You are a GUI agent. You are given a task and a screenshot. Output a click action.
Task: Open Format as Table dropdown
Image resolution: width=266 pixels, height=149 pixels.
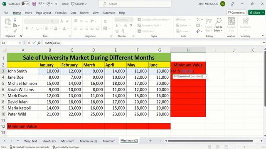[x=149, y=25]
